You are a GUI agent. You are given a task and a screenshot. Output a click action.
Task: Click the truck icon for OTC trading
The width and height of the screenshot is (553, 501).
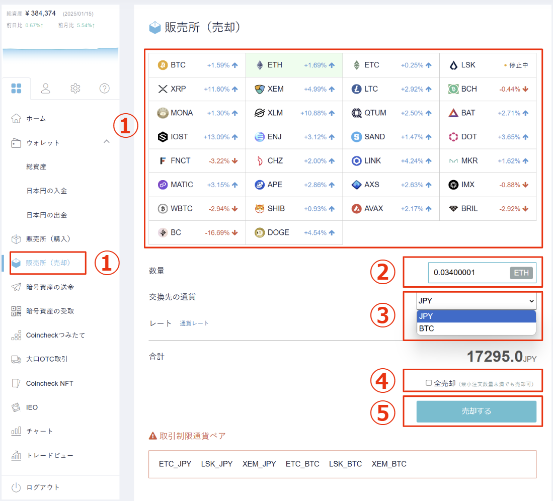[x=16, y=359]
